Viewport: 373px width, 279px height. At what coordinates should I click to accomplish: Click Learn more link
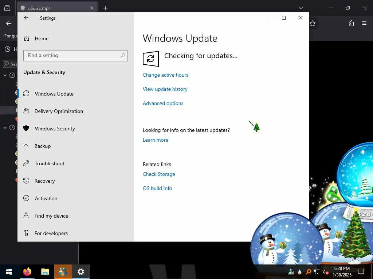pos(155,140)
